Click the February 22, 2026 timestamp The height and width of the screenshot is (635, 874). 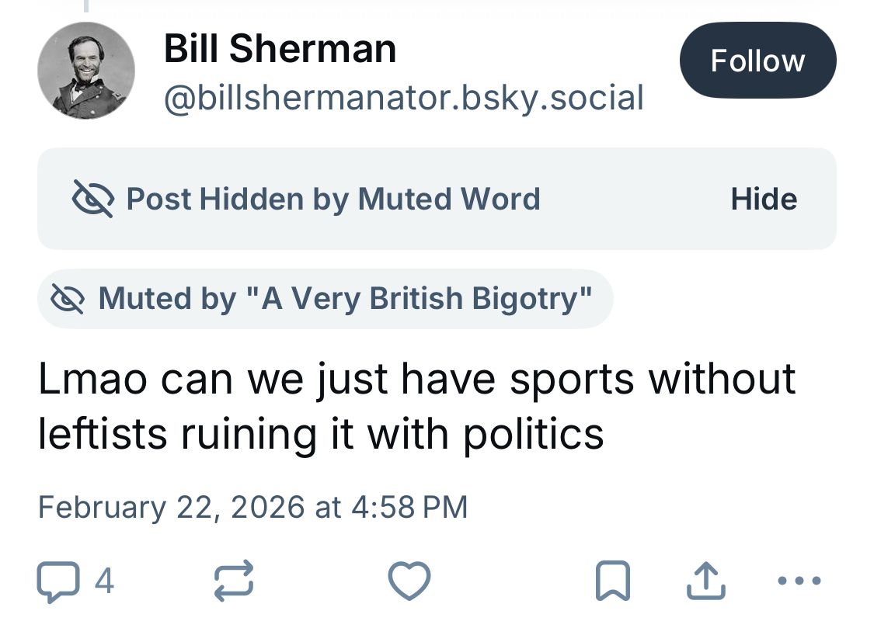pyautogui.click(x=252, y=507)
